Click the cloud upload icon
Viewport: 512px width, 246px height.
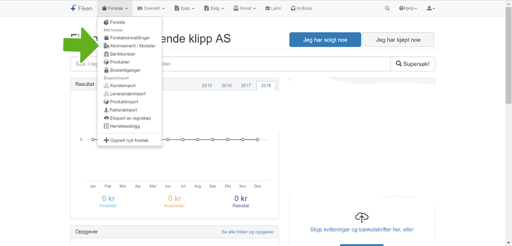[361, 217]
